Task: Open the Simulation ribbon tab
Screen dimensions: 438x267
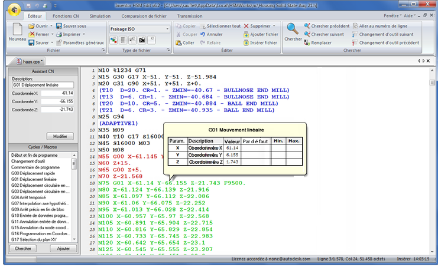Action: [x=100, y=16]
